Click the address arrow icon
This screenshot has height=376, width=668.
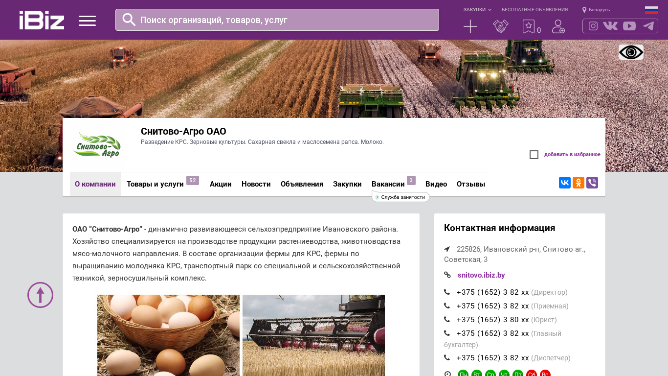tap(447, 249)
